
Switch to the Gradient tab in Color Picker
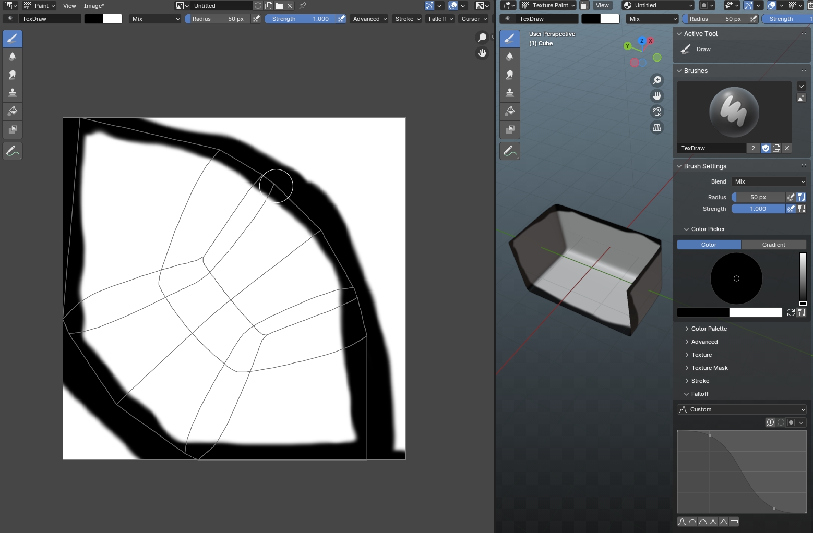tap(773, 245)
